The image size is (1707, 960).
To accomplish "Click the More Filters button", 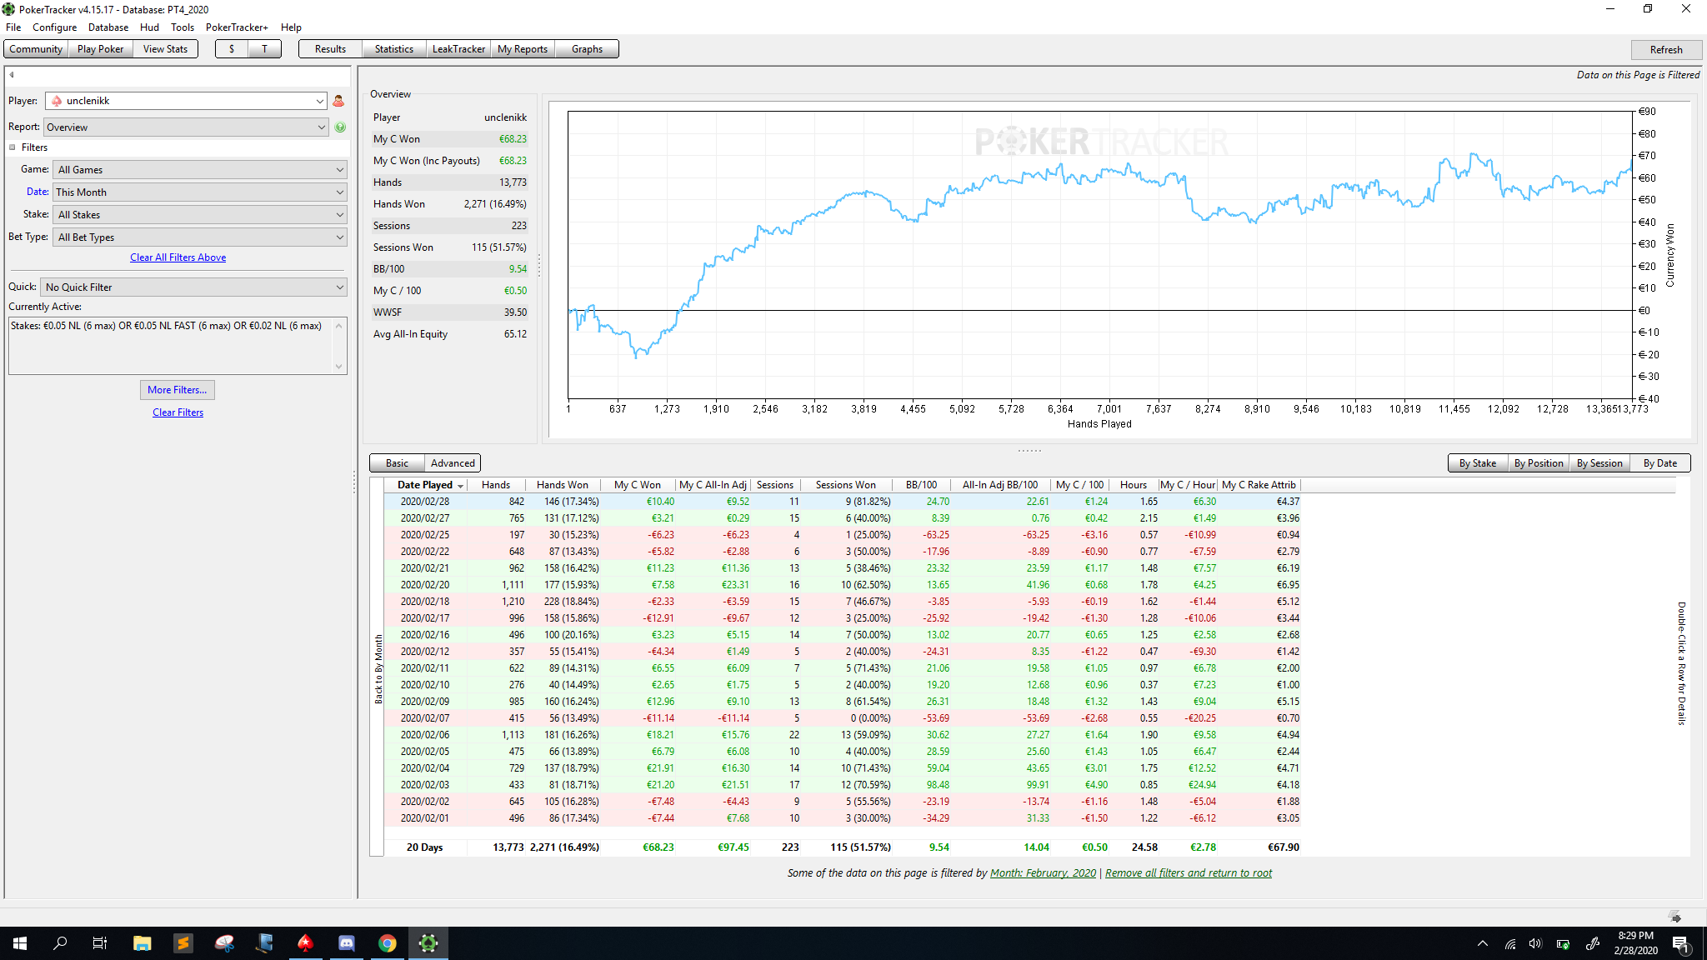I will pos(178,390).
